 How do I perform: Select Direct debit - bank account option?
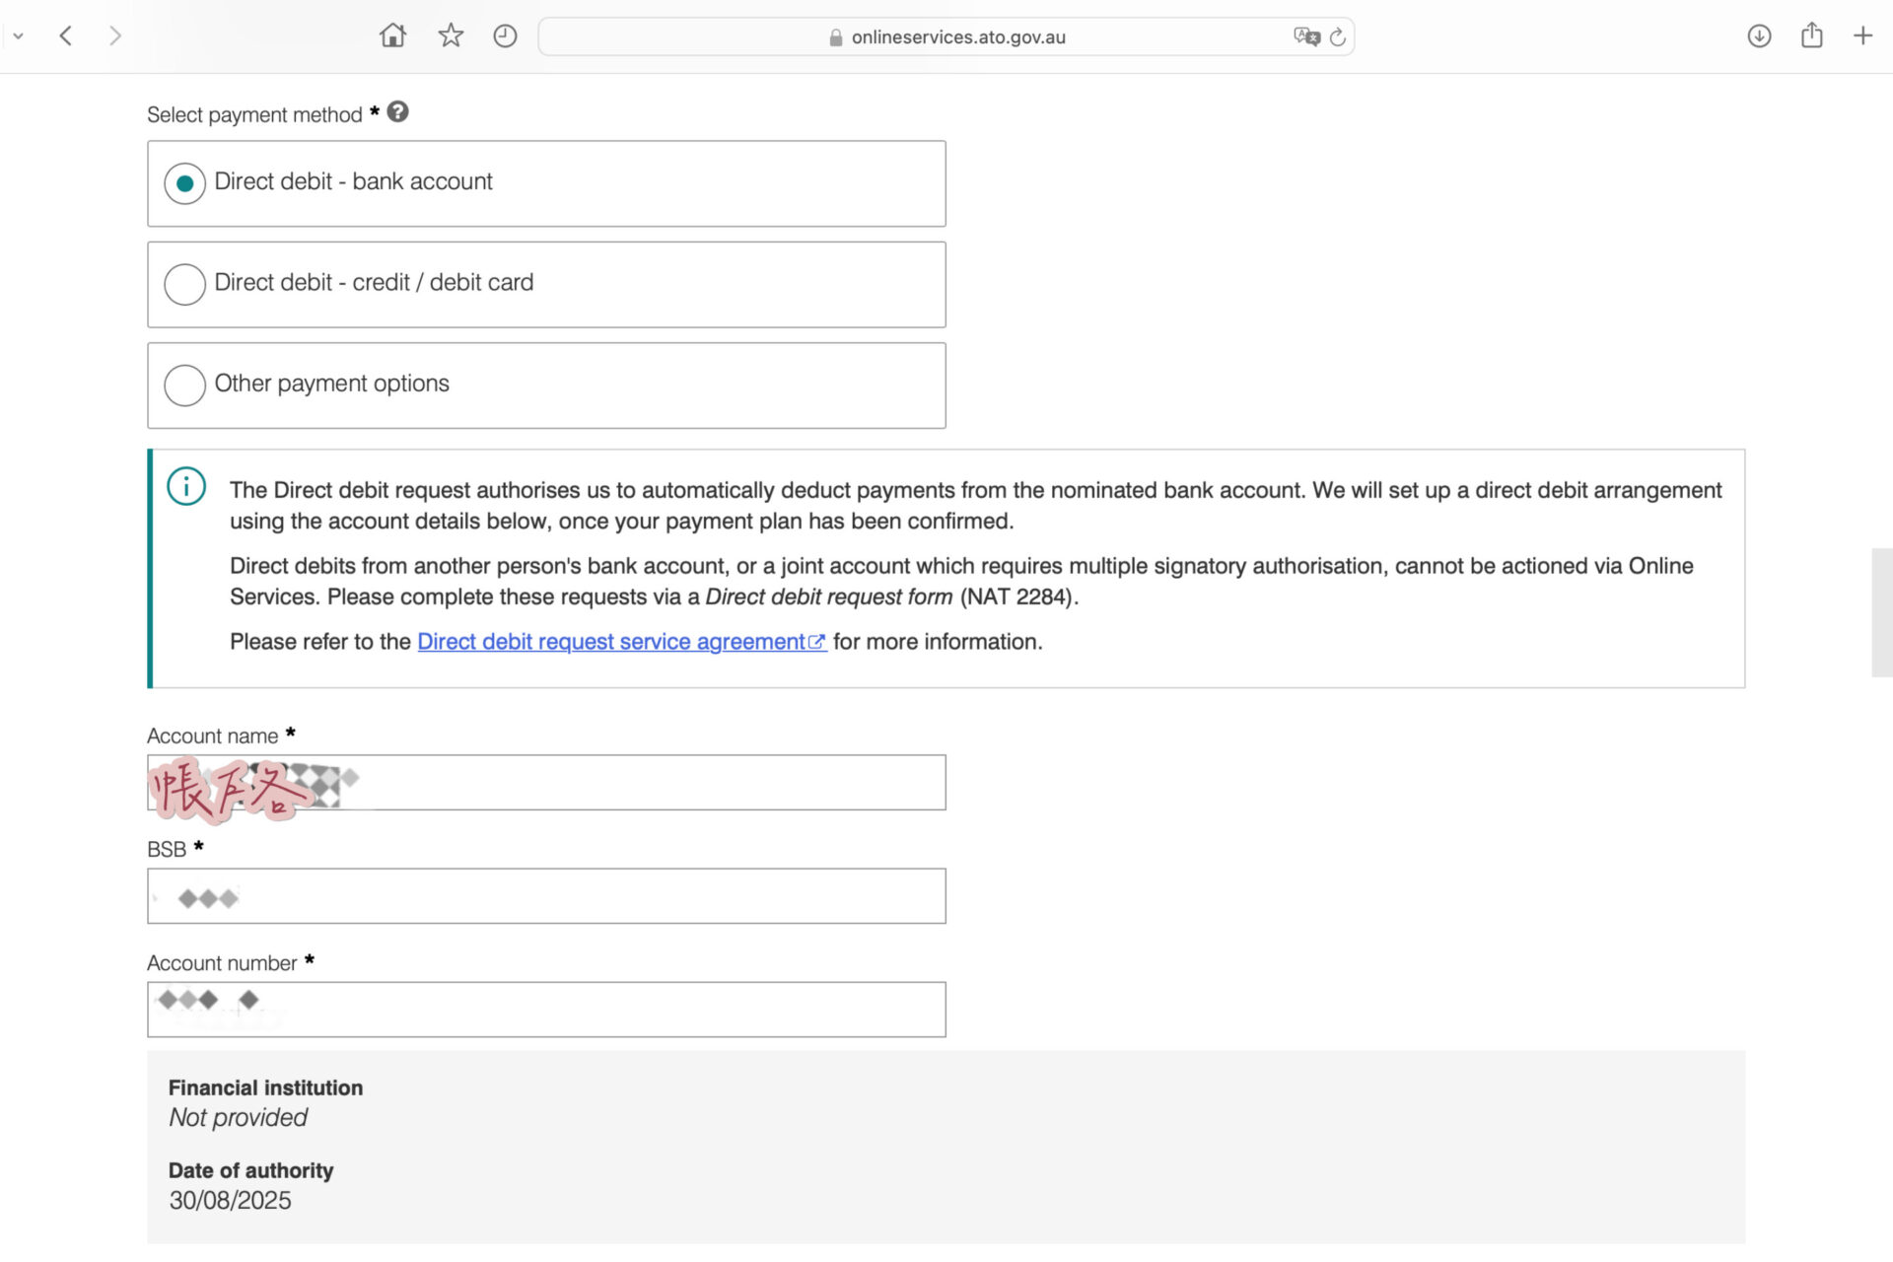pyautogui.click(x=184, y=183)
